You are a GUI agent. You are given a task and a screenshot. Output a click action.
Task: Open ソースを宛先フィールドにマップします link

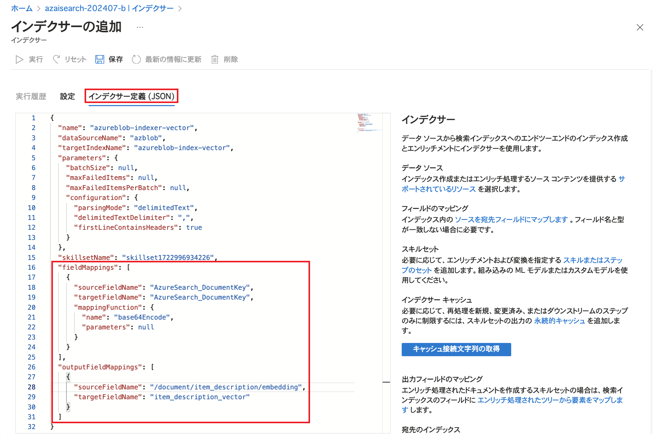click(x=511, y=220)
